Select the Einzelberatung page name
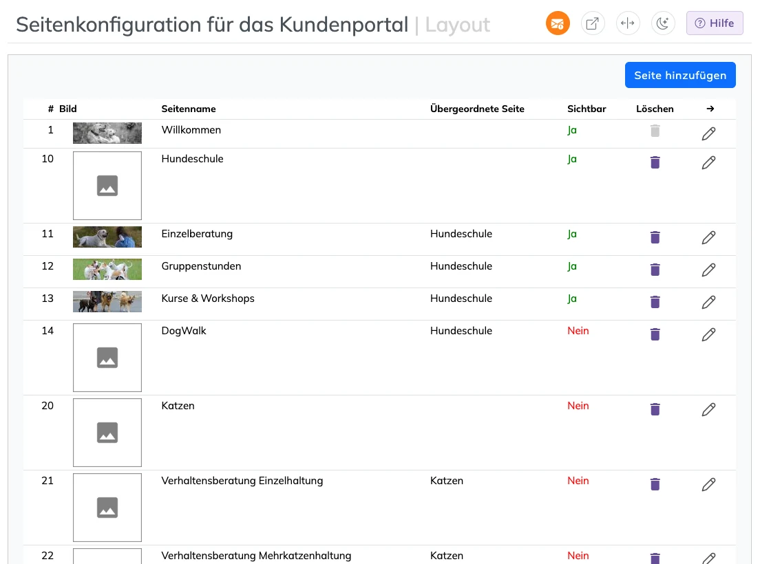 click(x=197, y=235)
